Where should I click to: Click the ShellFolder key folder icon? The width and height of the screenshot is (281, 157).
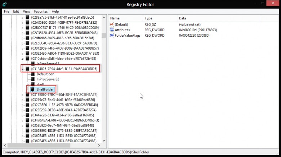(x=32, y=89)
